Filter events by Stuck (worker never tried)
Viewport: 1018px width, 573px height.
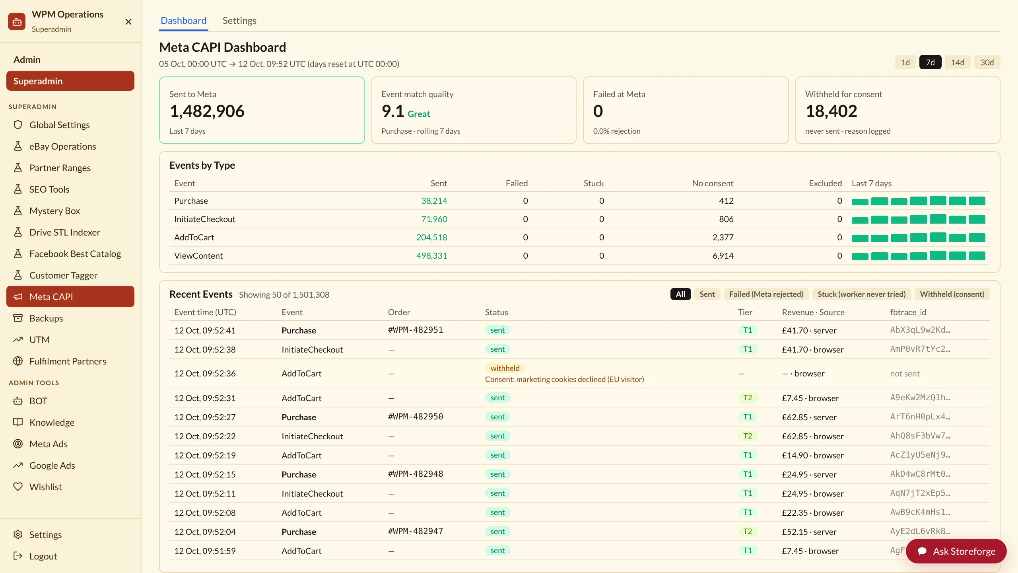click(x=861, y=294)
